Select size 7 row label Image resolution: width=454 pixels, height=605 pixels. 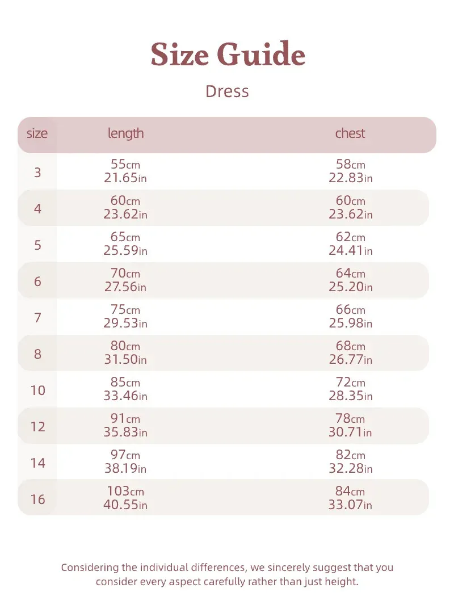tap(37, 317)
